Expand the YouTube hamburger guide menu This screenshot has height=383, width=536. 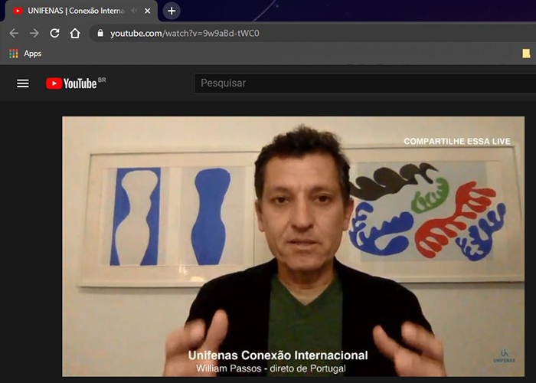(23, 83)
